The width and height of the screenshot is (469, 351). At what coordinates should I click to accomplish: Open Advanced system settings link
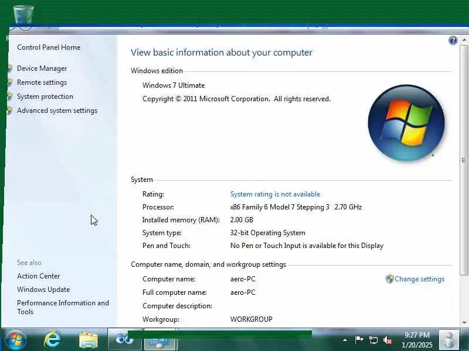[x=57, y=111]
